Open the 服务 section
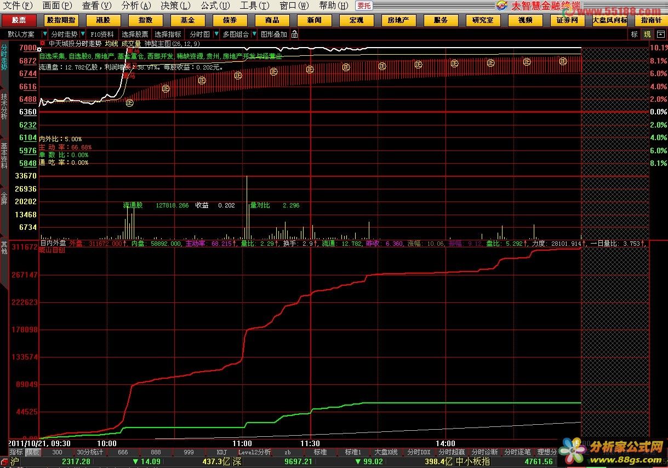 (x=441, y=20)
